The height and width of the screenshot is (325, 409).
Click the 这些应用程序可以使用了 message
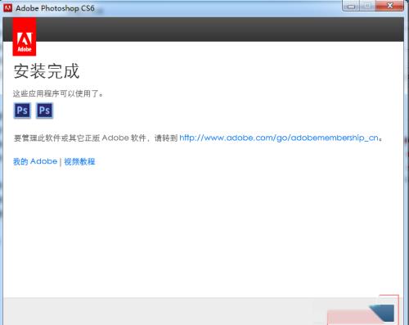point(58,94)
